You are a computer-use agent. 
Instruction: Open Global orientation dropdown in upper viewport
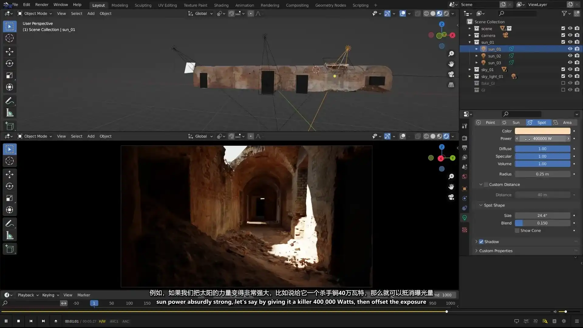200,13
